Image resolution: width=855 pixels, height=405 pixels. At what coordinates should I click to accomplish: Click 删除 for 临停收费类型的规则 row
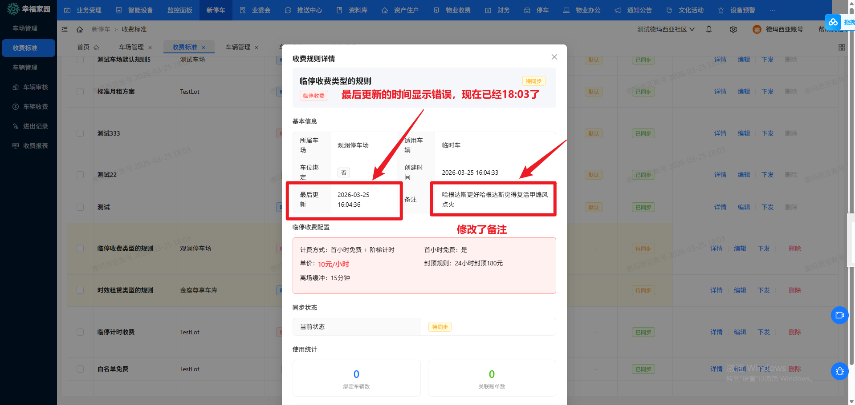click(794, 249)
